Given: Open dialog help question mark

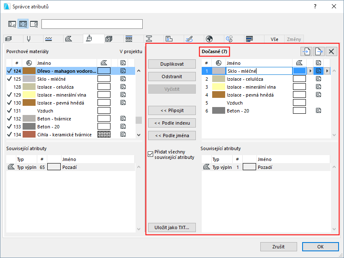Looking at the screenshot, I should click(315, 6).
